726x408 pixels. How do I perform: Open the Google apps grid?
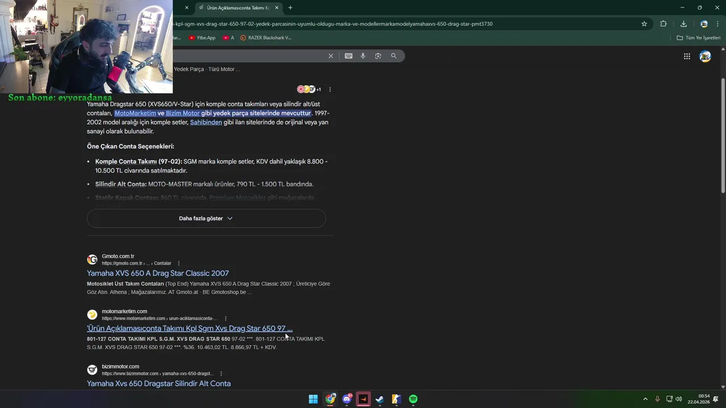pyautogui.click(x=687, y=56)
